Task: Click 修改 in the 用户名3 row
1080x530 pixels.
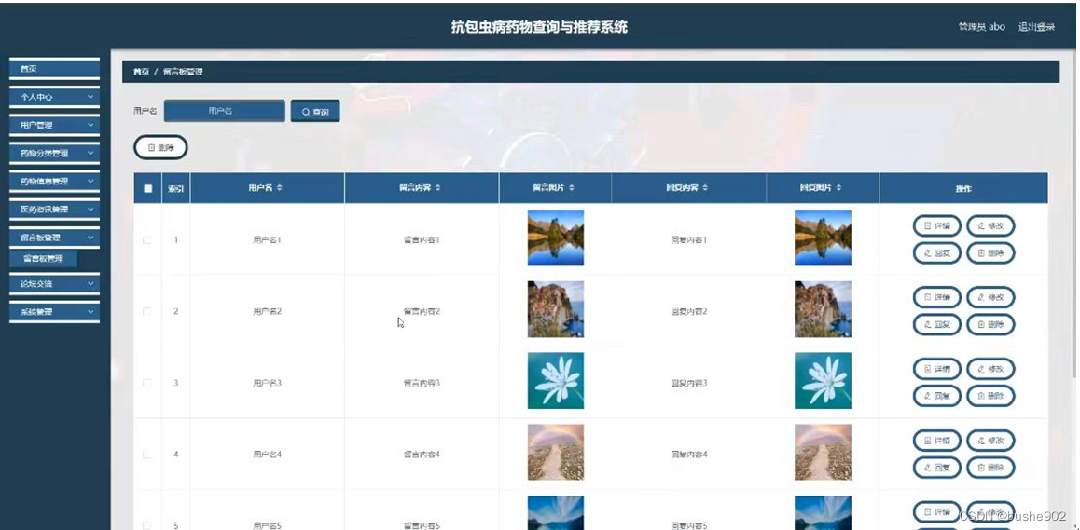Action: 990,369
